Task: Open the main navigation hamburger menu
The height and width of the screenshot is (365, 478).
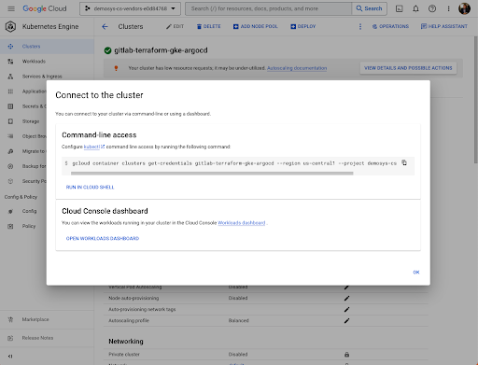Action: (x=11, y=8)
